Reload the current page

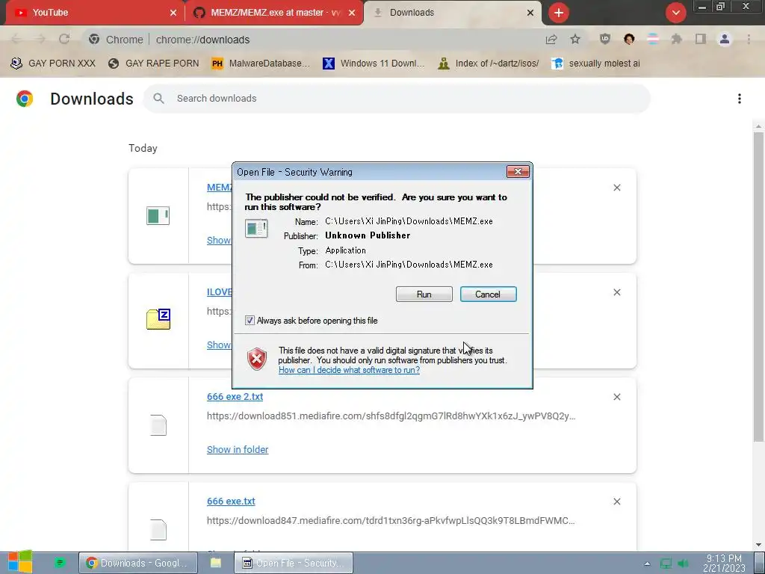(64, 39)
